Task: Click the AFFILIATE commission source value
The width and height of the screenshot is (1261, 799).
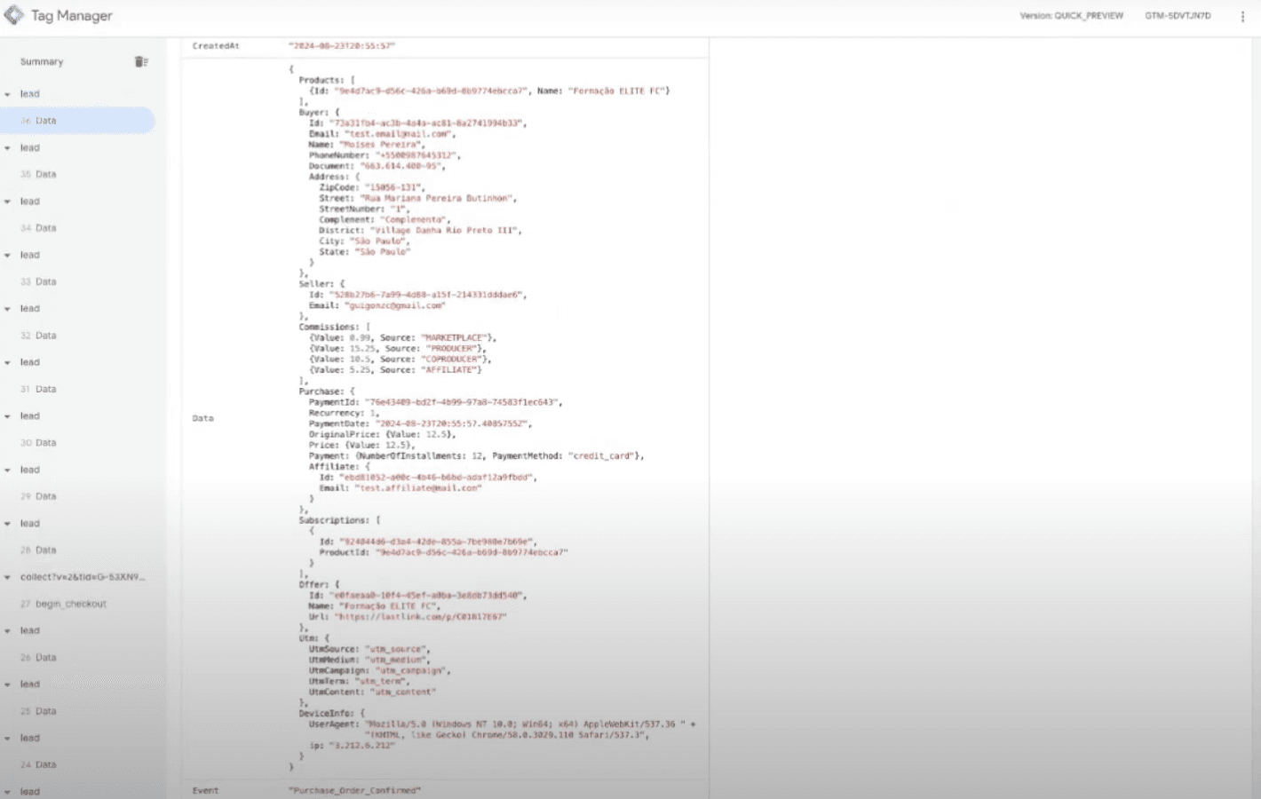Action: pos(450,370)
